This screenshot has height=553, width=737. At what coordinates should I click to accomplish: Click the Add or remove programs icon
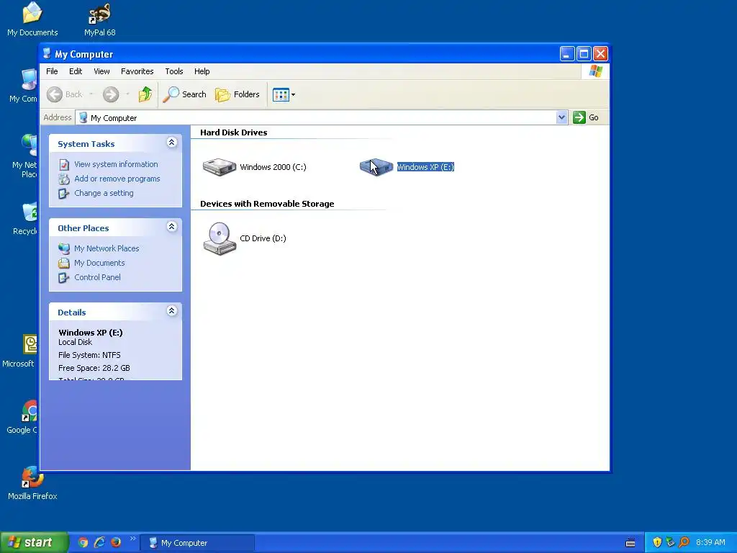(x=64, y=179)
